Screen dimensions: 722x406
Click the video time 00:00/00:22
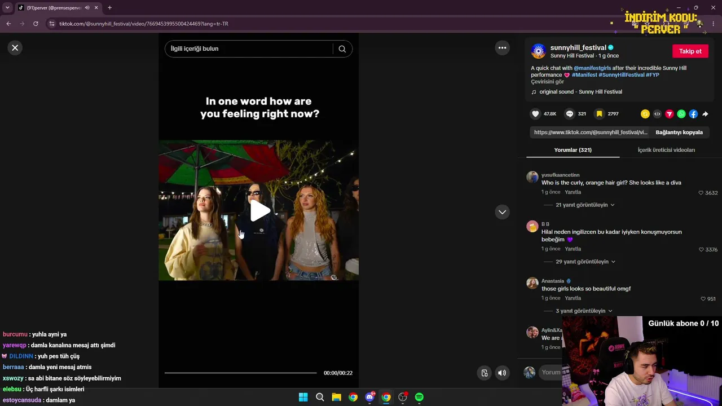coord(338,373)
